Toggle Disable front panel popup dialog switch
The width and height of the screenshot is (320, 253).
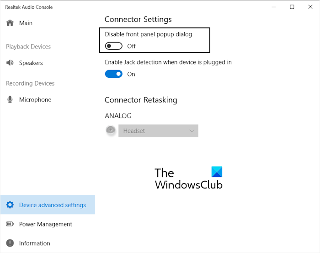113,46
